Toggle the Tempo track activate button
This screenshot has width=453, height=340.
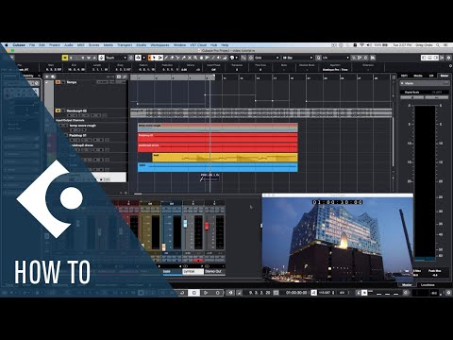click(x=58, y=82)
